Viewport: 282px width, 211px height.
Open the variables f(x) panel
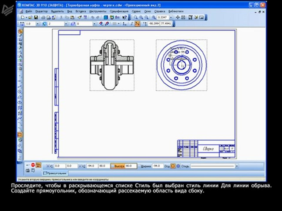coord(117,17)
